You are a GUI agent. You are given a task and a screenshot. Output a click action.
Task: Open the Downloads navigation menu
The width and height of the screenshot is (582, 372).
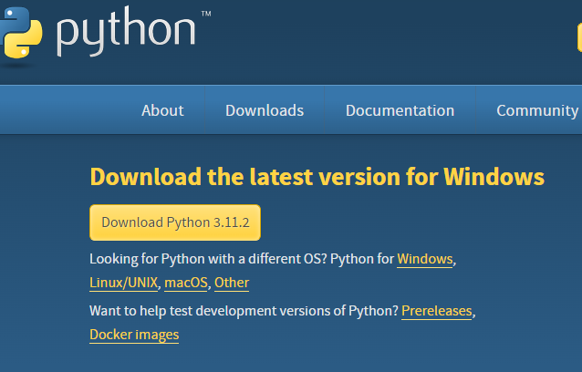[265, 110]
